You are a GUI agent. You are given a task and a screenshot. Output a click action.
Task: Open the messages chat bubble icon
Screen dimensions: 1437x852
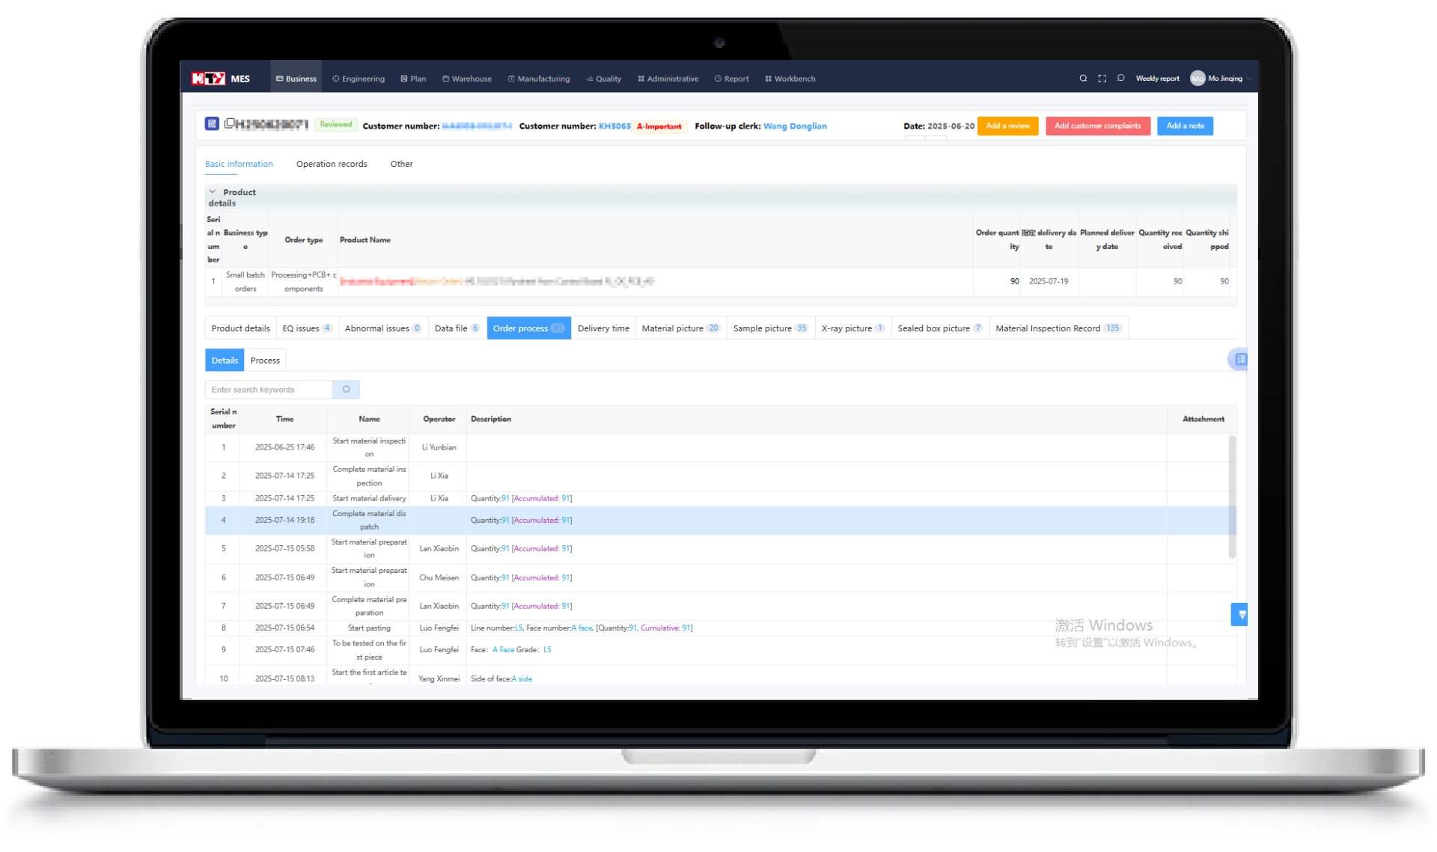(x=1120, y=78)
